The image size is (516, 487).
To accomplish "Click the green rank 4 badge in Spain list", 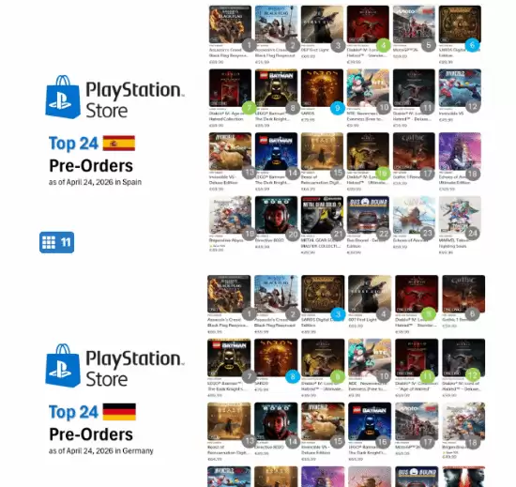I will [384, 45].
